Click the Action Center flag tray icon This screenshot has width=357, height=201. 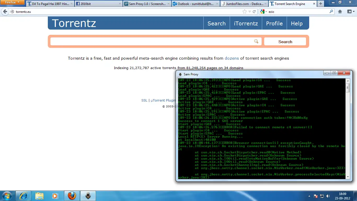tap(316, 196)
